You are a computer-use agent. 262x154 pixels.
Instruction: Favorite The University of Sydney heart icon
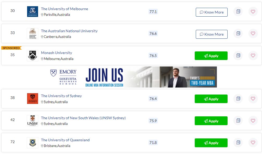pyautogui.click(x=253, y=99)
